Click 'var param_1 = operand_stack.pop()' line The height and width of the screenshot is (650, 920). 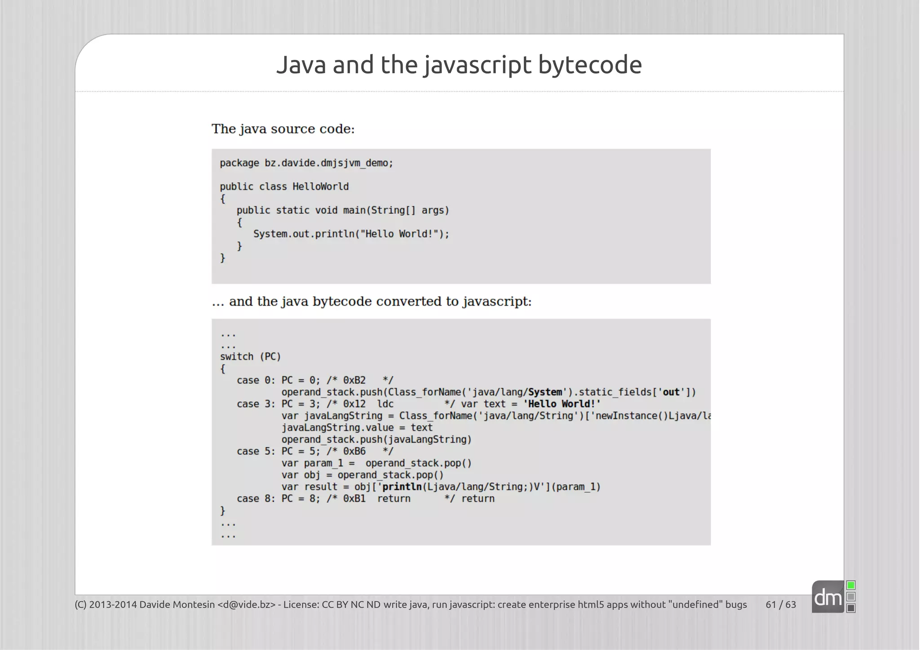[x=376, y=463]
